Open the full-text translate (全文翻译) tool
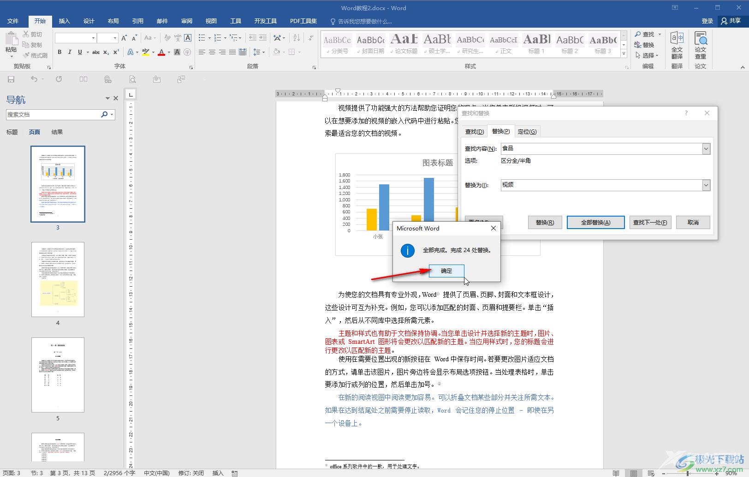This screenshot has width=749, height=477. pos(677,45)
